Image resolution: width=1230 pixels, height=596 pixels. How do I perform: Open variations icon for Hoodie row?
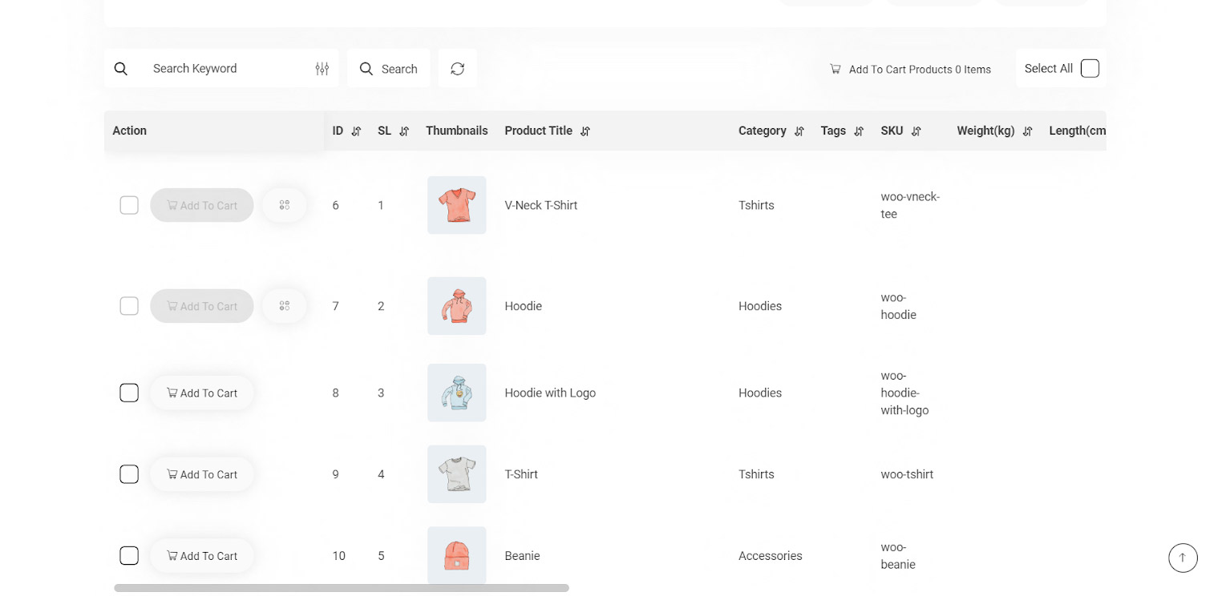tap(285, 306)
